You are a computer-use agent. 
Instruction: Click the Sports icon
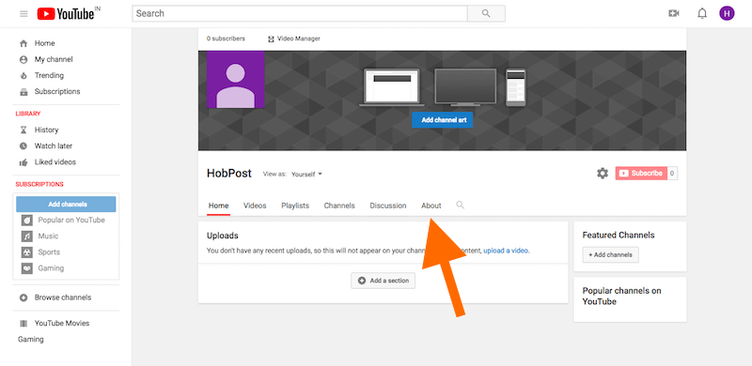[x=27, y=252]
